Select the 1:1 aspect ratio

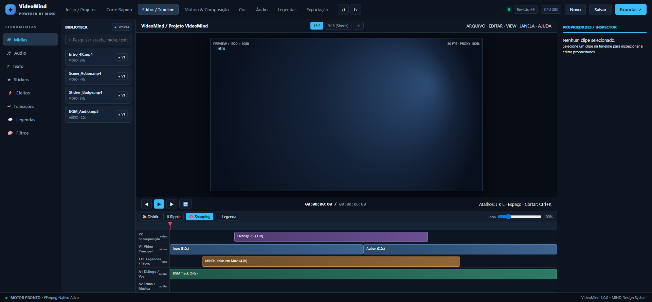[358, 26]
